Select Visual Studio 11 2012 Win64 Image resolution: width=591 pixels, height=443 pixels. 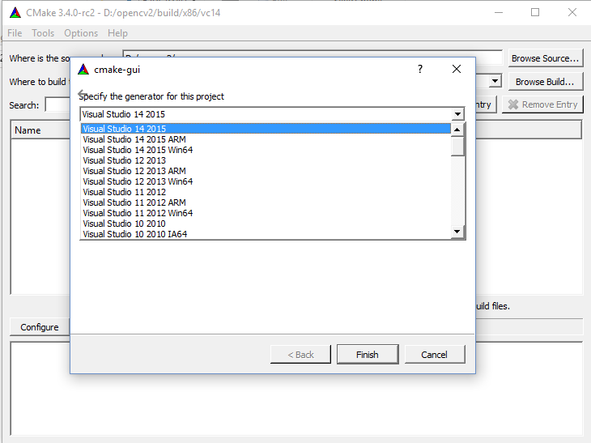coord(266,213)
